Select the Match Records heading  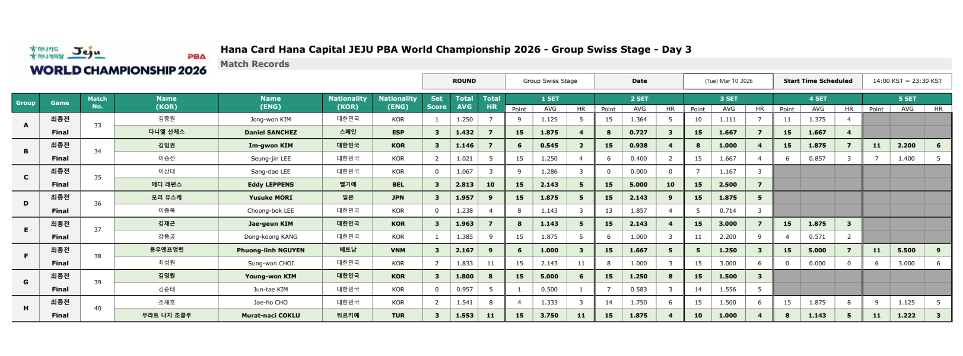click(255, 64)
